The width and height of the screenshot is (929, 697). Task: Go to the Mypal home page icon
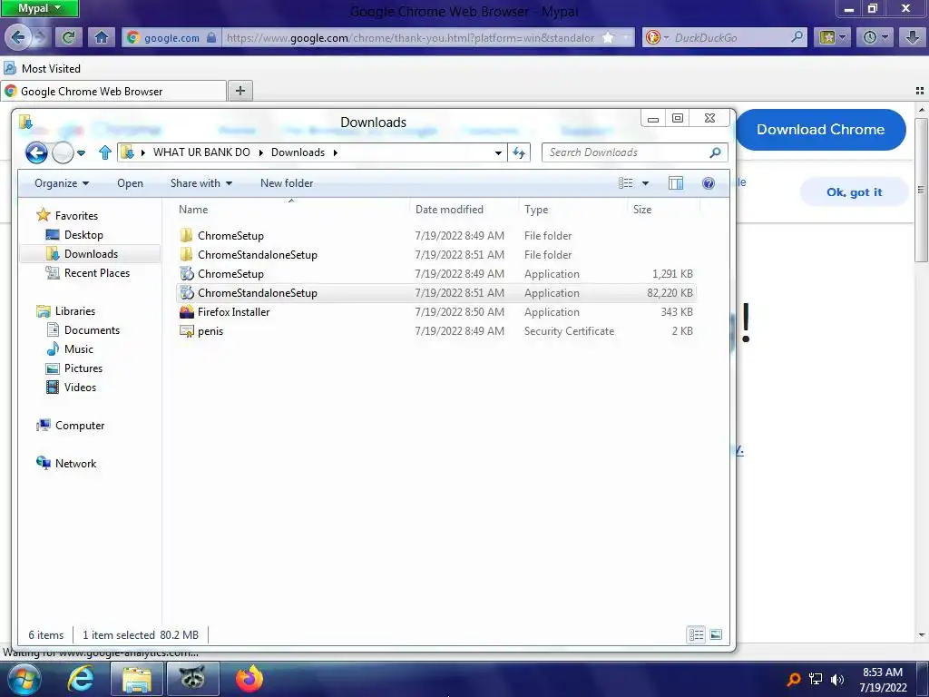[x=102, y=37]
